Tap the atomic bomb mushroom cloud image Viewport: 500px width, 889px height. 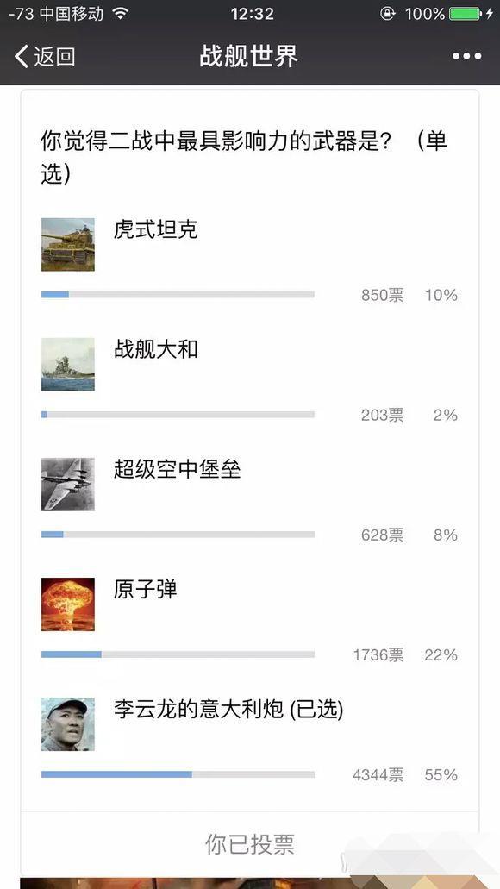coord(68,604)
